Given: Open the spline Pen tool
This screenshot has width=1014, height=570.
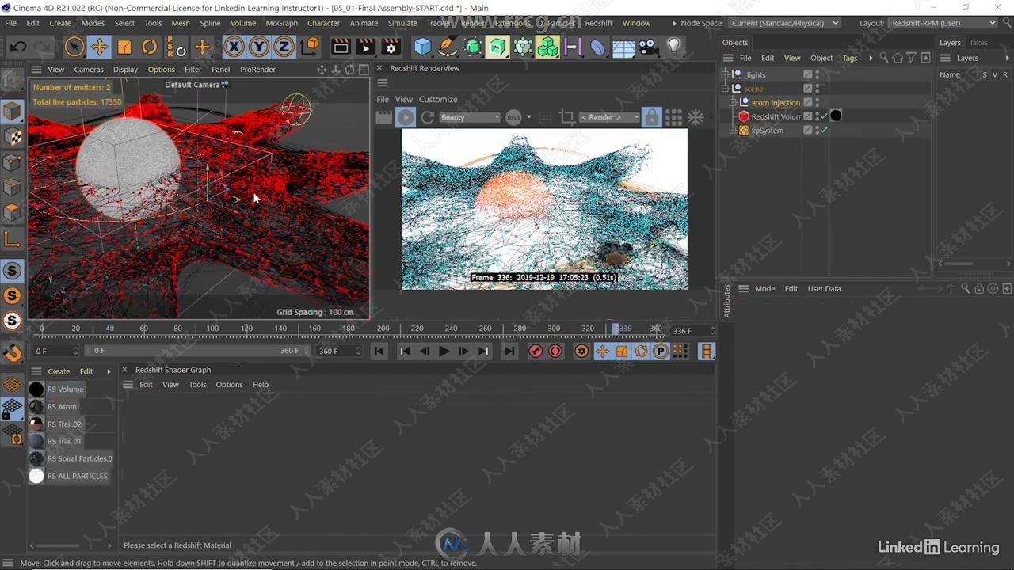Looking at the screenshot, I should (x=448, y=47).
